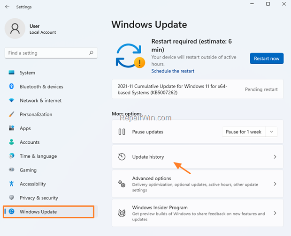
Task: Open the User account avatar
Action: click(15, 29)
